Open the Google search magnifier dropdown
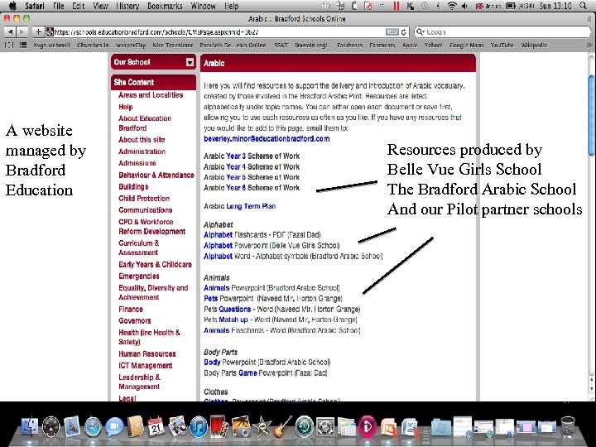Screen dimensions: 596x447 coord(420,32)
